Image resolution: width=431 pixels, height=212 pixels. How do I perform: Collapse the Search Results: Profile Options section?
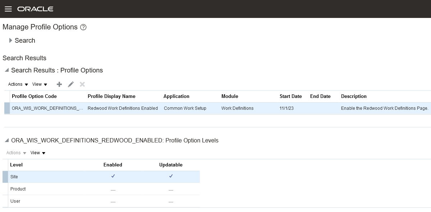(x=6, y=70)
